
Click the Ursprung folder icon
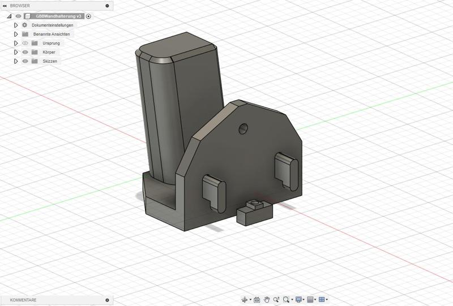click(35, 44)
